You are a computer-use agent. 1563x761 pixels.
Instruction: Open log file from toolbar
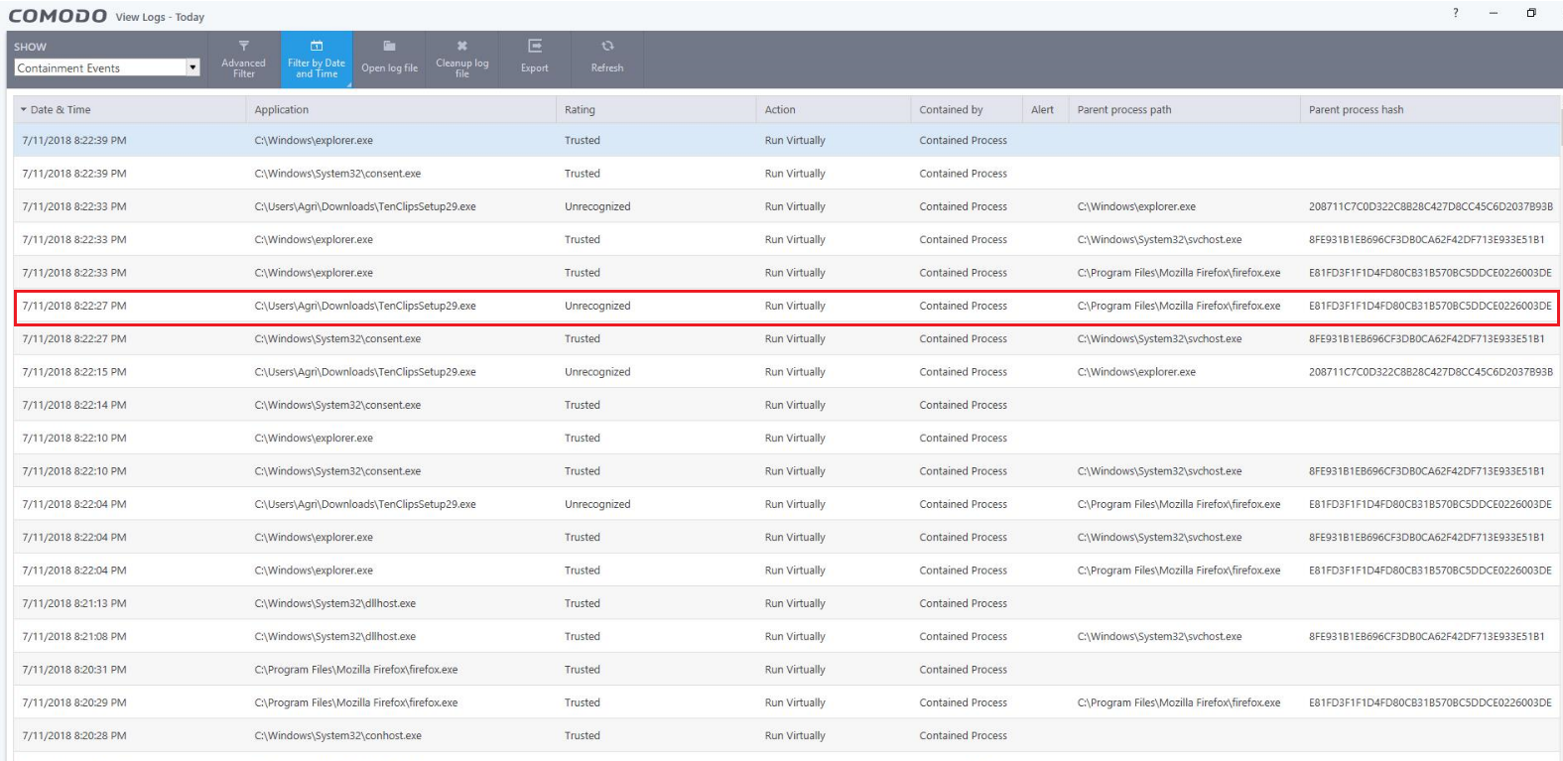pyautogui.click(x=389, y=60)
